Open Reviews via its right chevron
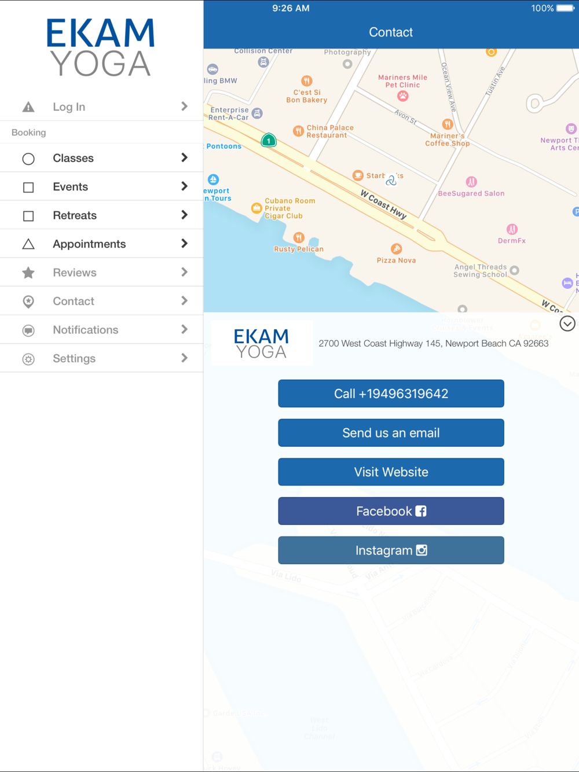Image resolution: width=579 pixels, height=772 pixels. click(x=184, y=272)
